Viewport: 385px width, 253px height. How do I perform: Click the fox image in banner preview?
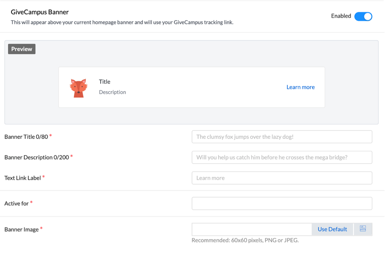point(79,88)
